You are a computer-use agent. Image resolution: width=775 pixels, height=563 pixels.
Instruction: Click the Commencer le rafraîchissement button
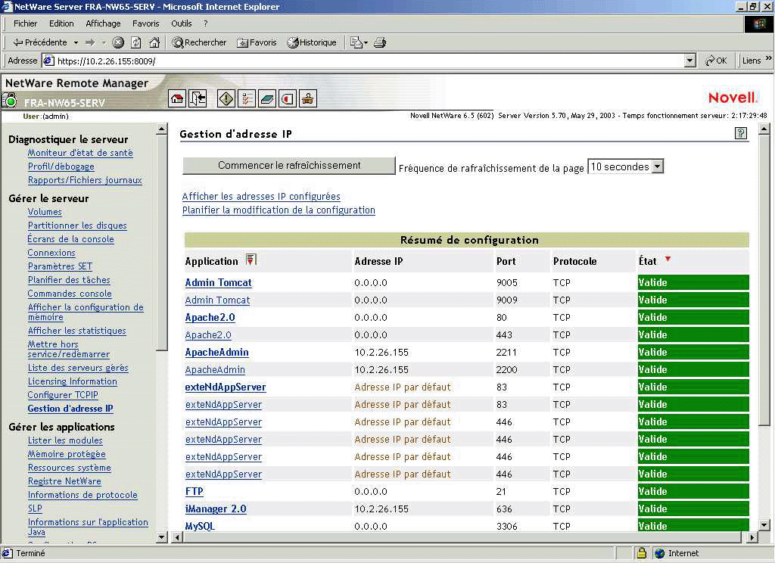[289, 166]
